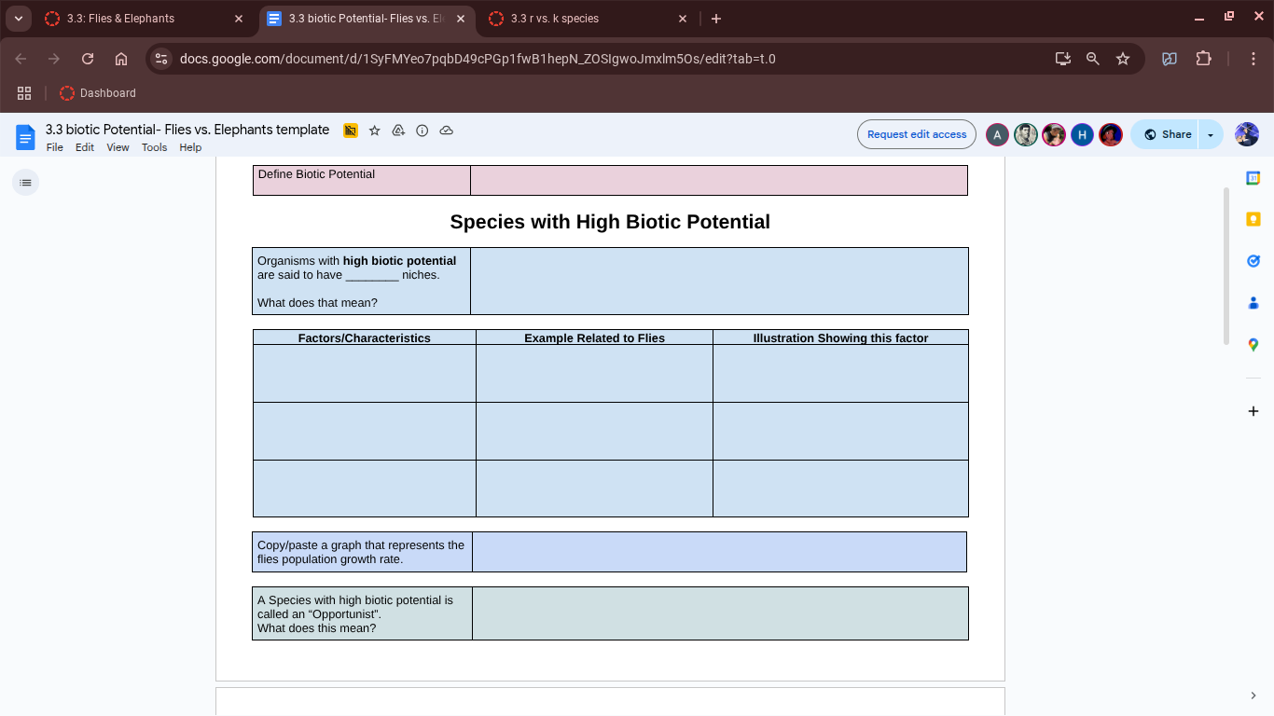The height and width of the screenshot is (716, 1274).
Task: Check document save status cloud icon
Action: tap(446, 131)
